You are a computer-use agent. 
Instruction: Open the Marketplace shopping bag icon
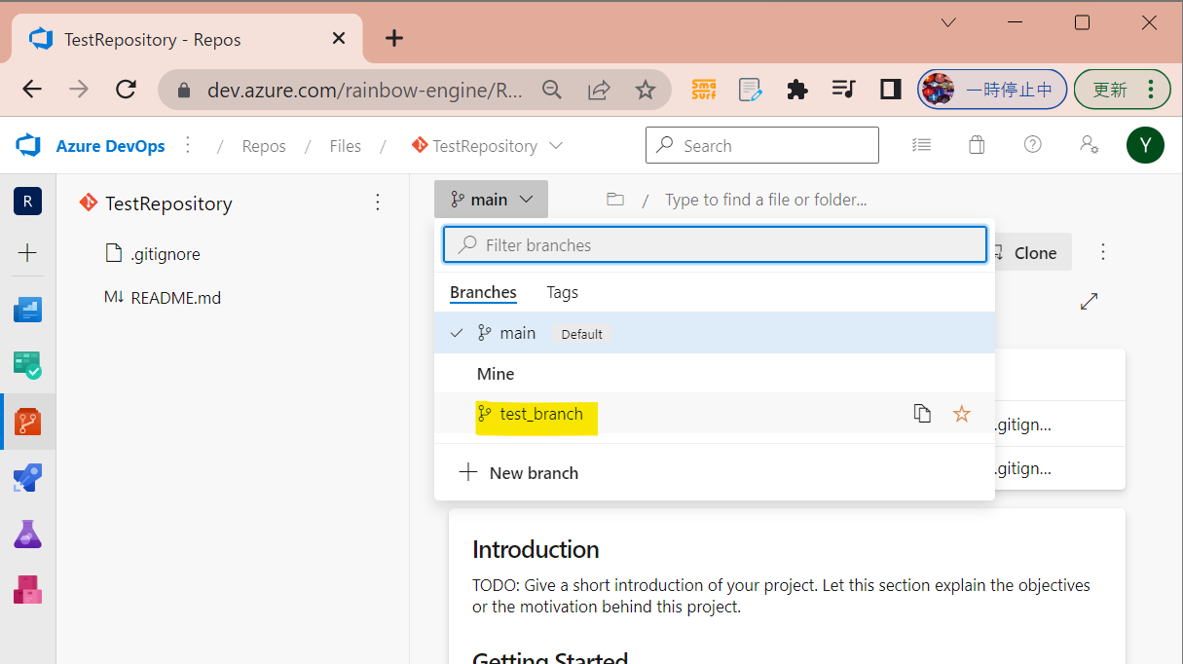[x=977, y=145]
